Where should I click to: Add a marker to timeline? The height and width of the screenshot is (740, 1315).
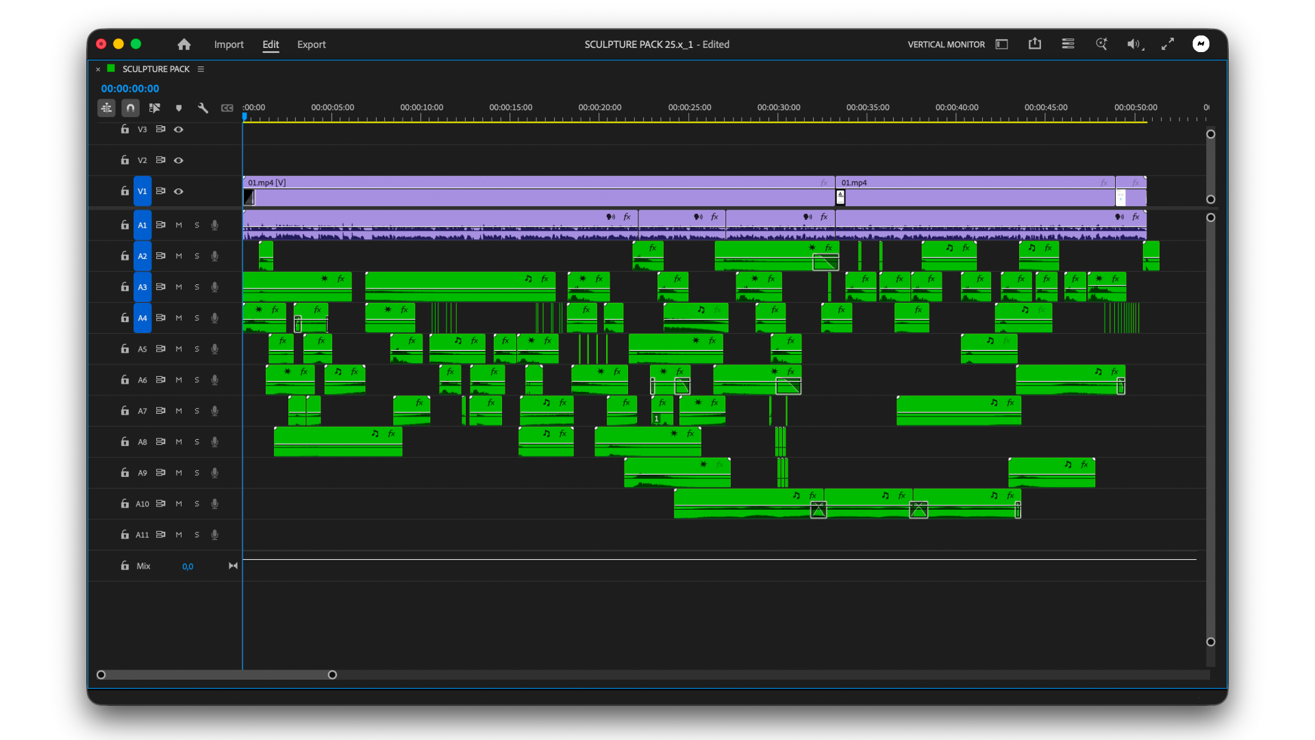[179, 108]
